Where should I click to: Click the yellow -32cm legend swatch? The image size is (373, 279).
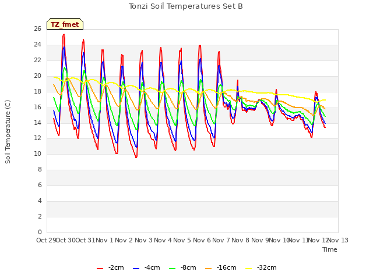(x=249, y=269)
